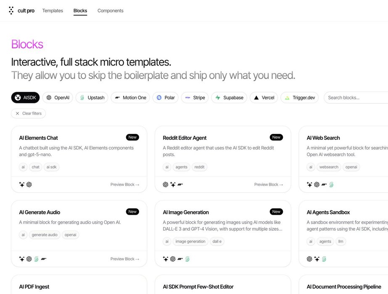Select the Stripe filter chip
This screenshot has width=388, height=294.
(x=195, y=97)
